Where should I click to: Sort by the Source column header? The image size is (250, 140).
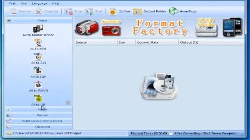click(x=96, y=42)
